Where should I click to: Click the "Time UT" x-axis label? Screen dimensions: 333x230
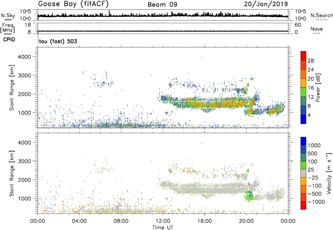click(x=163, y=228)
